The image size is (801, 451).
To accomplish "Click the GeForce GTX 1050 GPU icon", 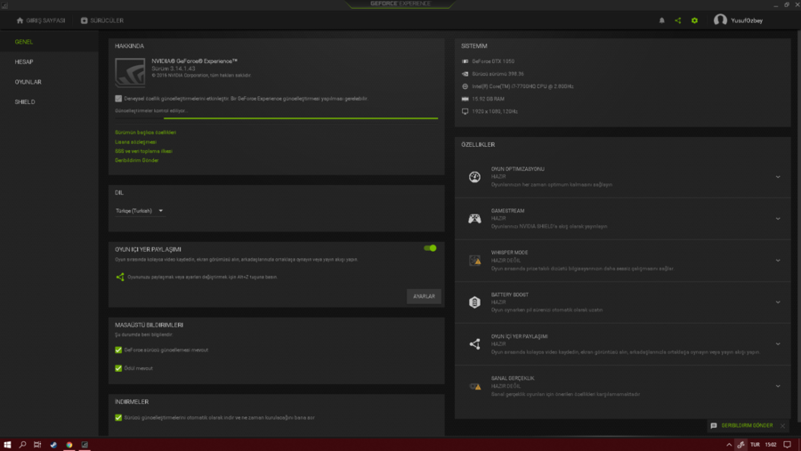I will (x=465, y=61).
